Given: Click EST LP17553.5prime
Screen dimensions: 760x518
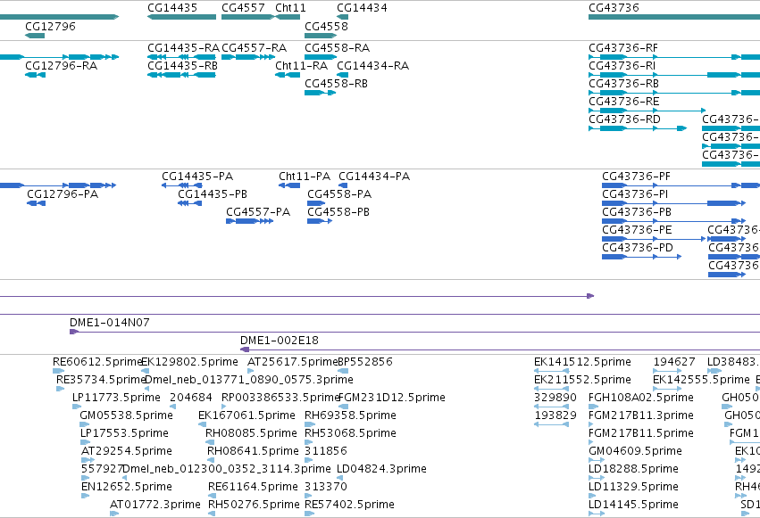Looking at the screenshot, I should point(124,433).
